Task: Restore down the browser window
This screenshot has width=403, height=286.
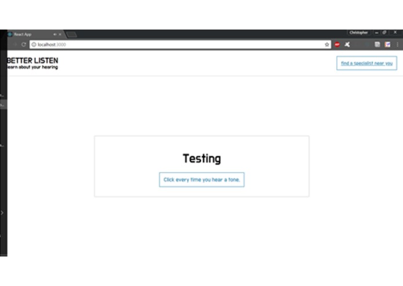Action: (384, 32)
